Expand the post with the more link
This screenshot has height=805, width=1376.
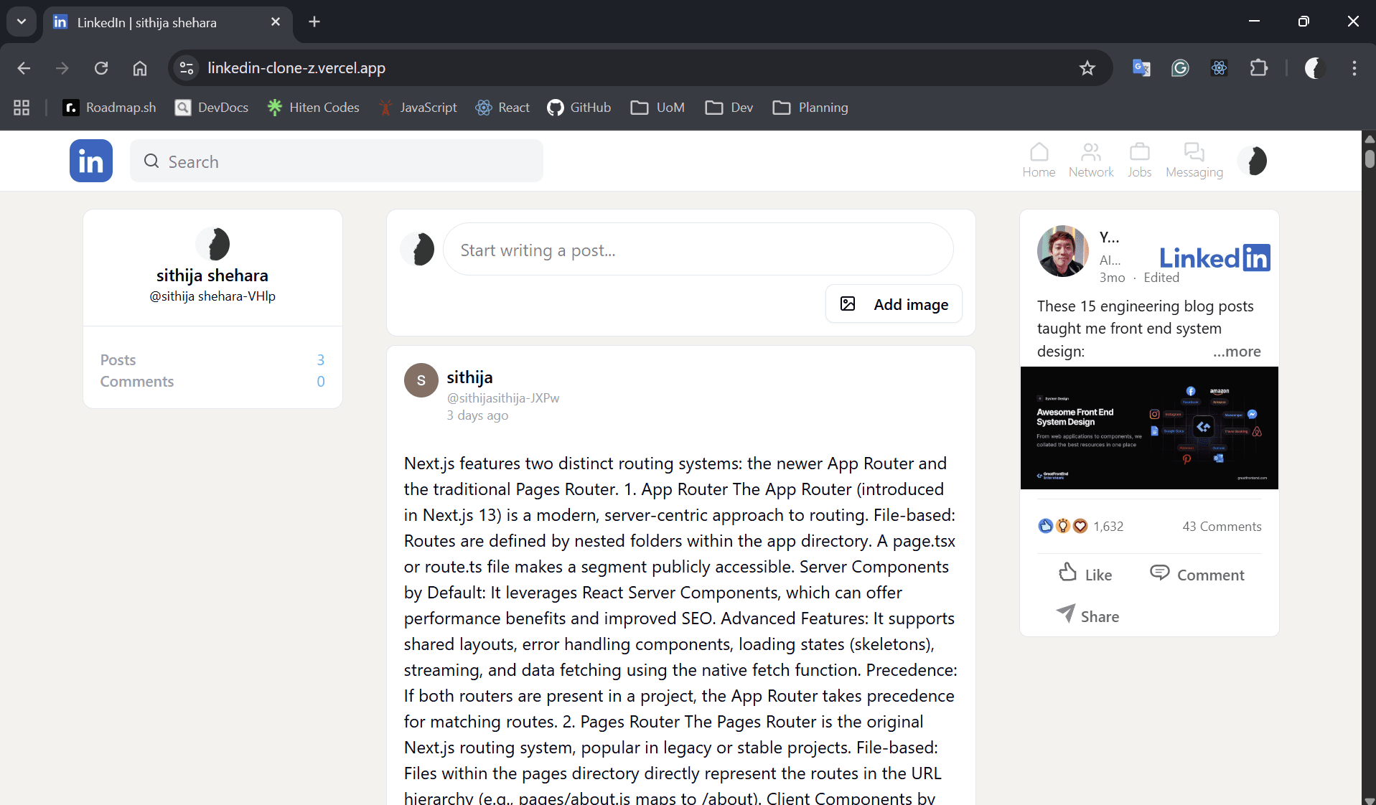1237,352
